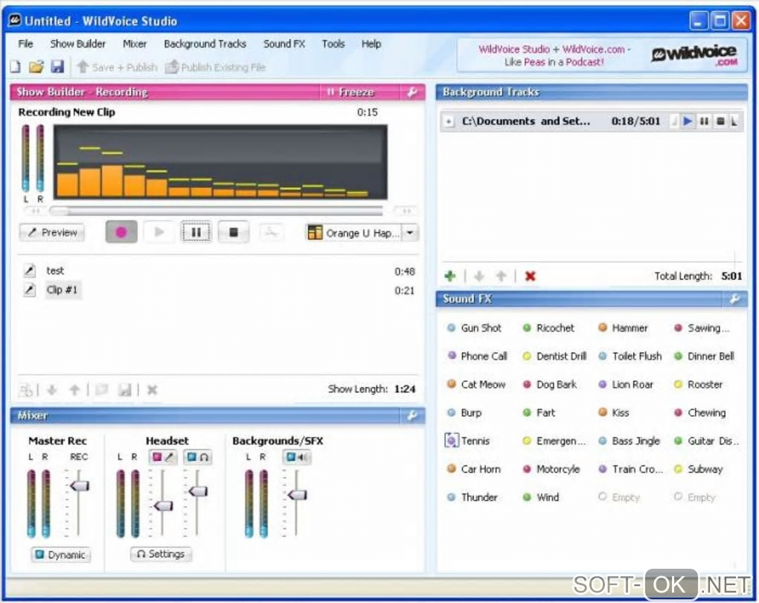Adjust the Headset headphone level fader
Screen dimensions: 759x603
[198, 491]
